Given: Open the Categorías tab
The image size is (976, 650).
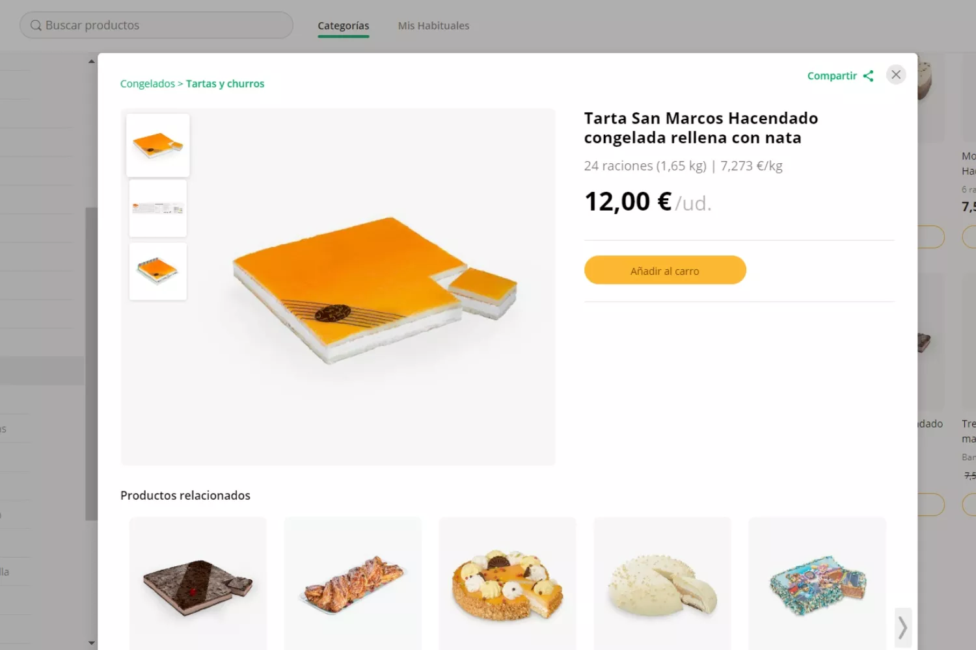Looking at the screenshot, I should coord(344,25).
